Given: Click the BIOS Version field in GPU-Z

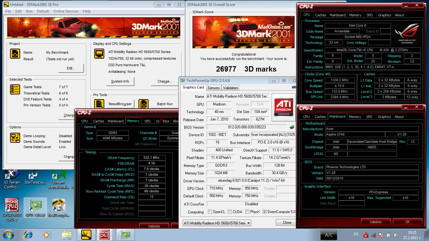Looking at the screenshot, I should click(x=247, y=127).
